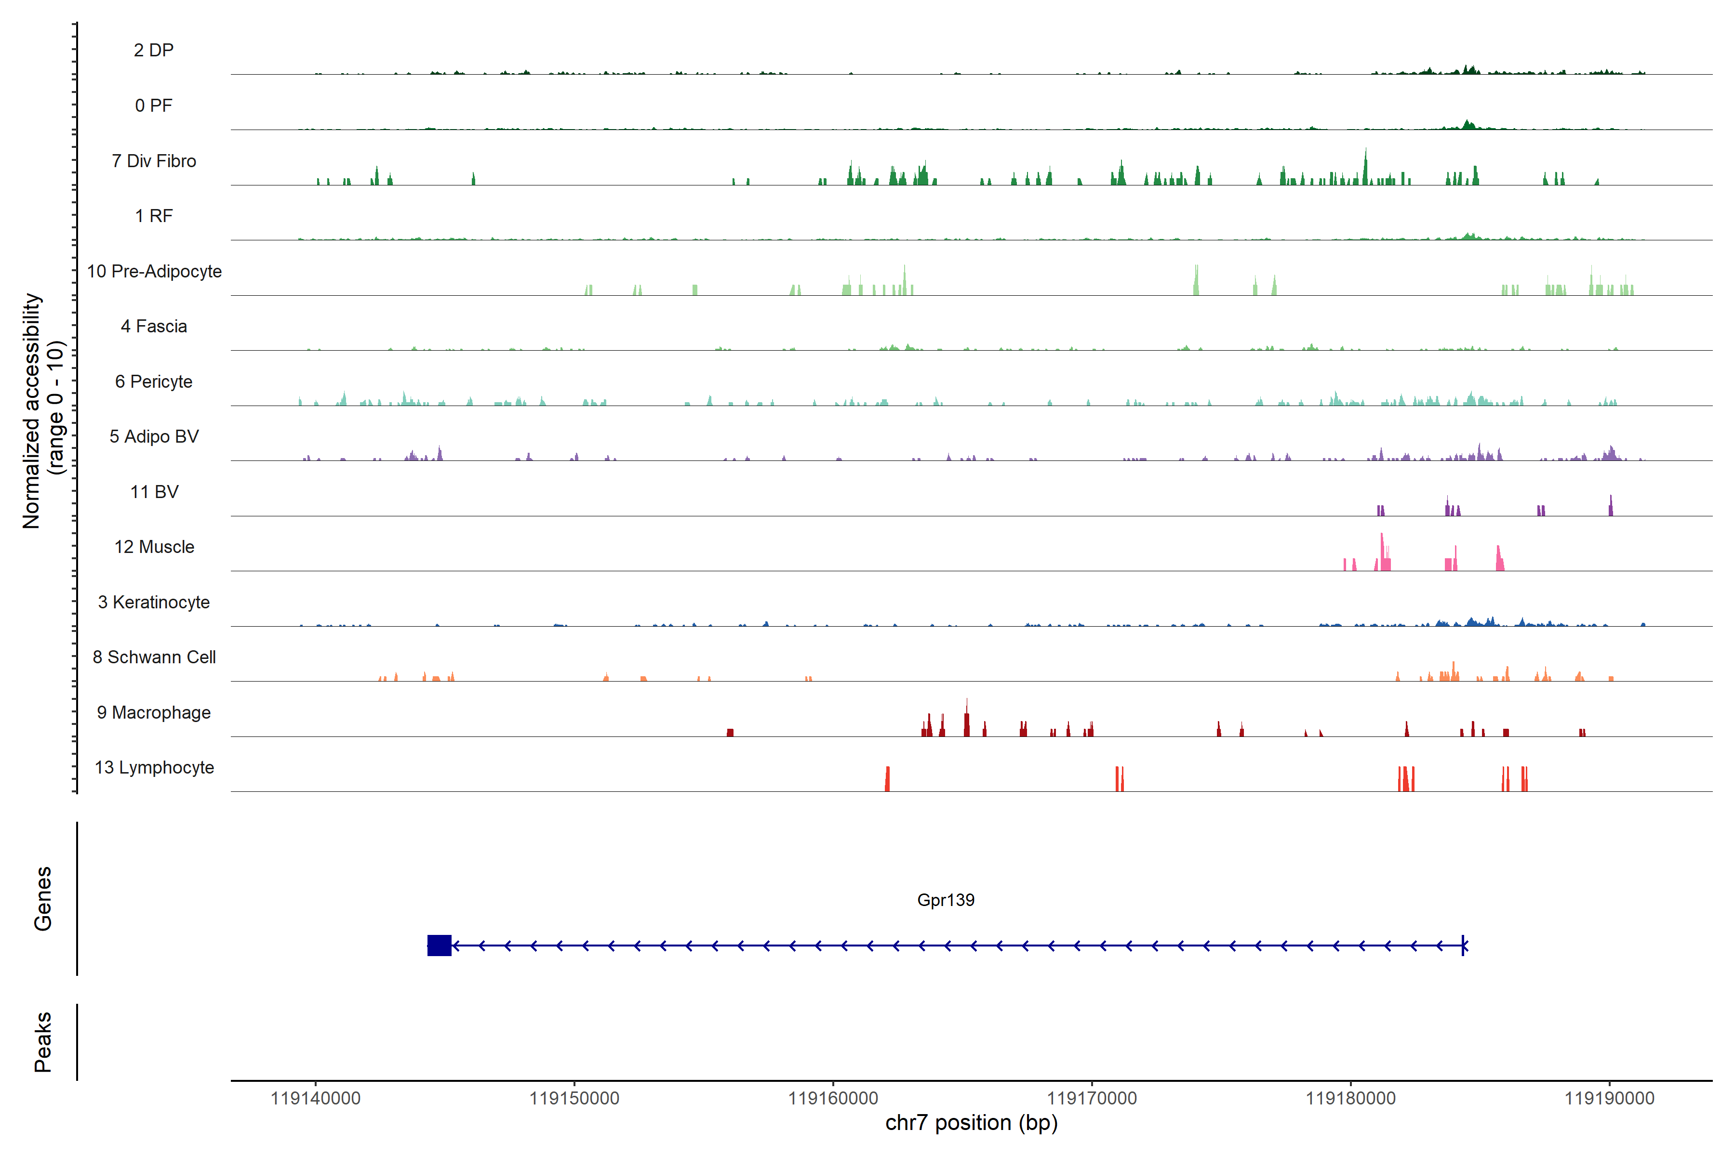Click the chr7 position (bp) axis title
Image resolution: width=1735 pixels, height=1156 pixels.
(x=971, y=1123)
